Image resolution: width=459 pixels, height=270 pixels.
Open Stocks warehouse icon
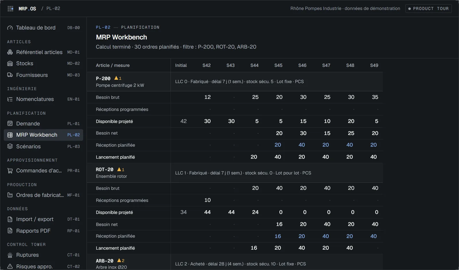(10, 64)
